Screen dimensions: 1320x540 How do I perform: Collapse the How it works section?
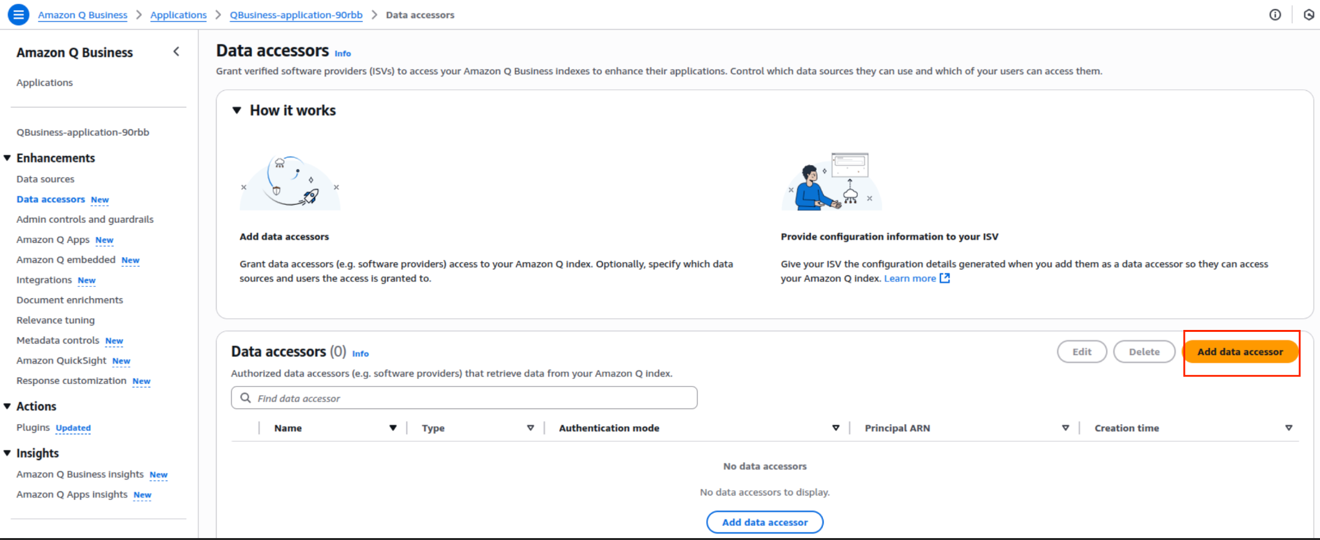coord(237,110)
